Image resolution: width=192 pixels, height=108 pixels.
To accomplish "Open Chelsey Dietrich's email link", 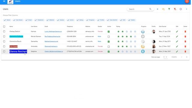I will tap(53, 31).
